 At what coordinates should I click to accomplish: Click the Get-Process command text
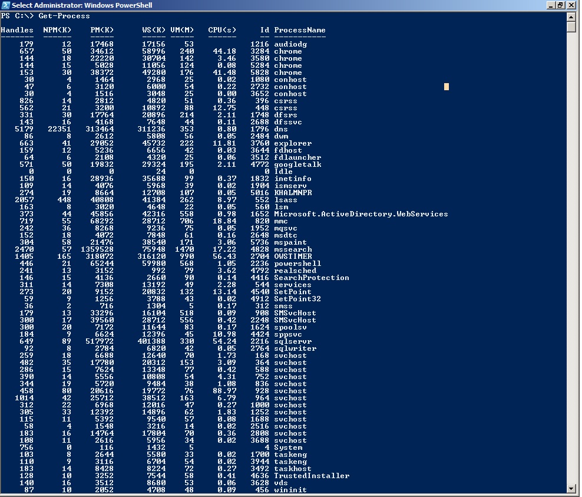(x=64, y=16)
